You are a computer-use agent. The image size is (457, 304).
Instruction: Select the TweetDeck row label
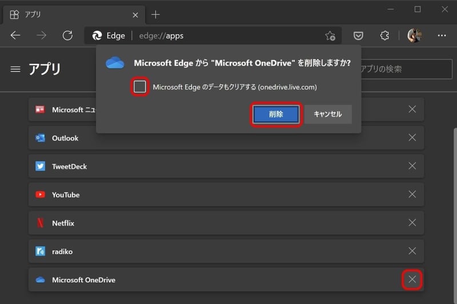coord(69,167)
